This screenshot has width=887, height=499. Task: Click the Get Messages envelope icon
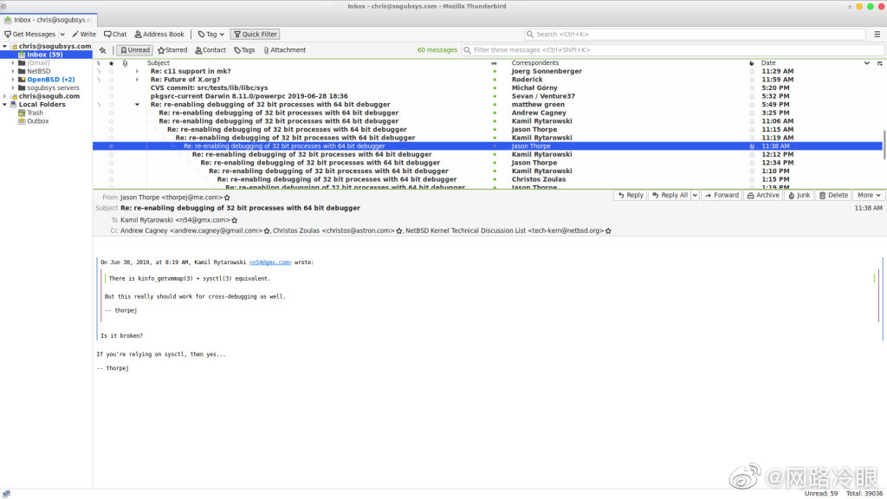pos(8,35)
